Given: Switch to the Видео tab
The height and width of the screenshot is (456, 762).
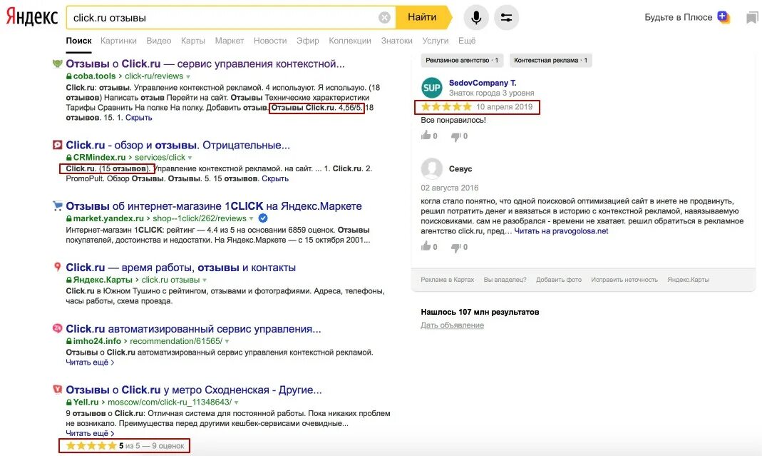Looking at the screenshot, I should (x=159, y=41).
